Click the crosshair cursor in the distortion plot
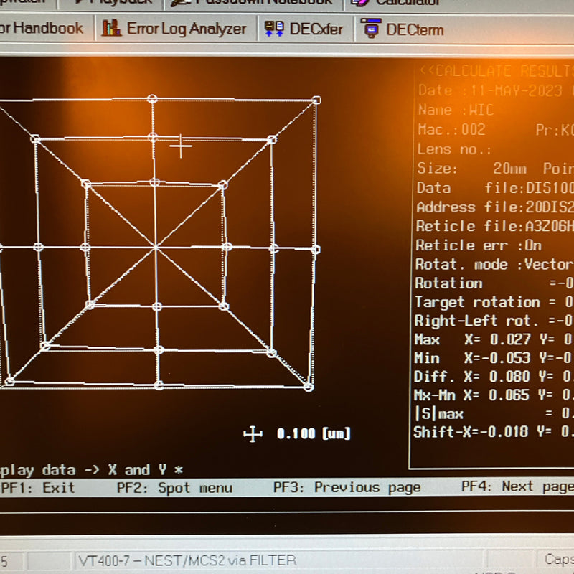574x574 pixels. (181, 146)
